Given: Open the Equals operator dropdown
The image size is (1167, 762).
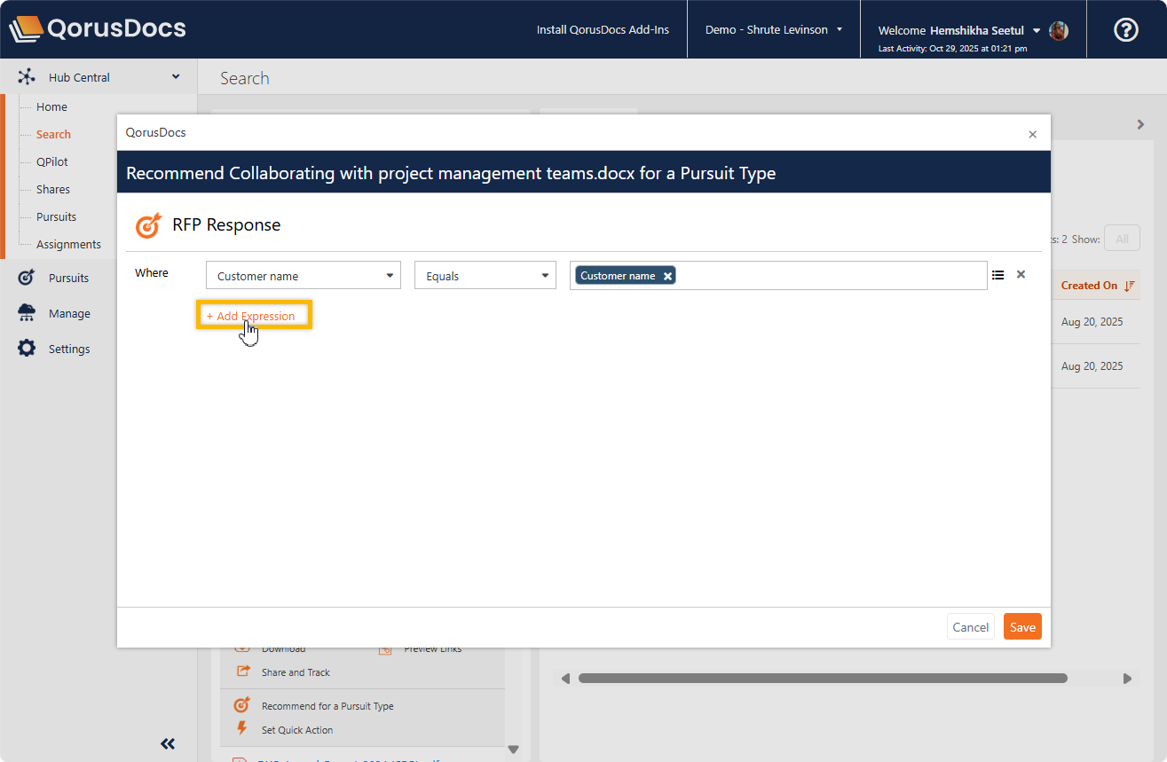Looking at the screenshot, I should [x=485, y=276].
